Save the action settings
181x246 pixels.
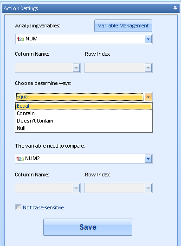(x=88, y=227)
